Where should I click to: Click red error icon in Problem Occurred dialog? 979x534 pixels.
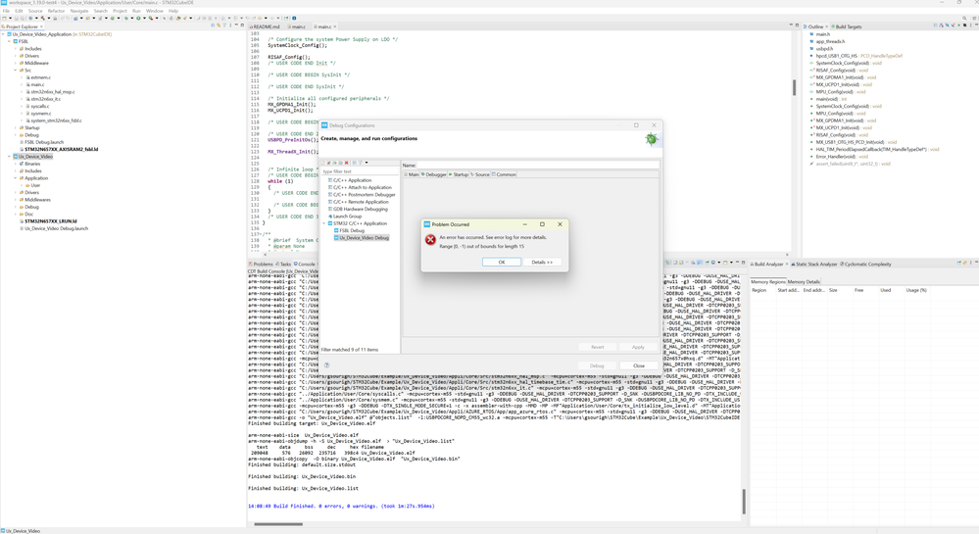tap(430, 240)
